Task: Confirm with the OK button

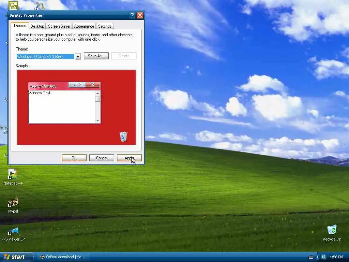Action: (74, 158)
